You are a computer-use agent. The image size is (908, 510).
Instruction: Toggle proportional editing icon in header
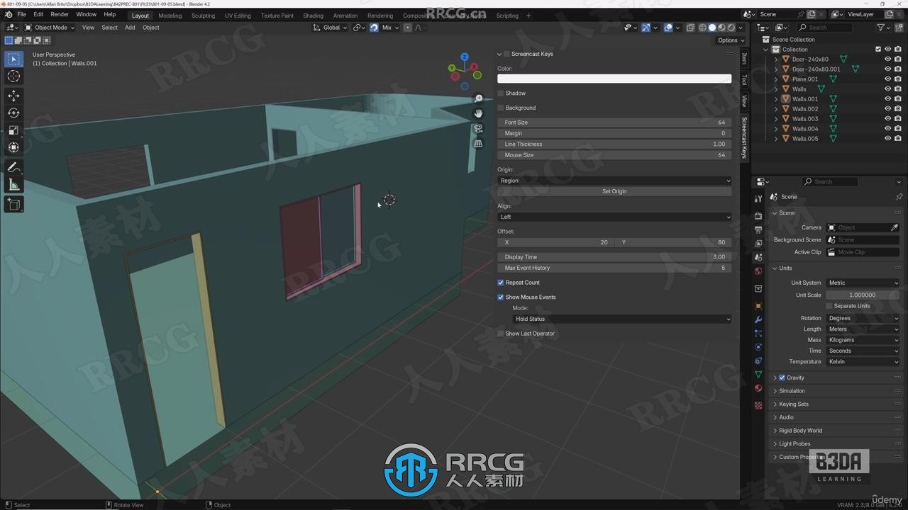point(407,28)
